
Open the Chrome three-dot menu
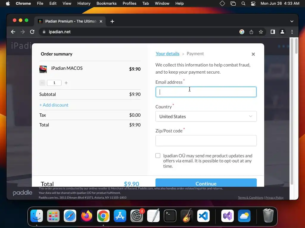point(292,32)
